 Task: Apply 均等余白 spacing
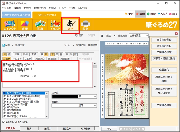click(40, 59)
